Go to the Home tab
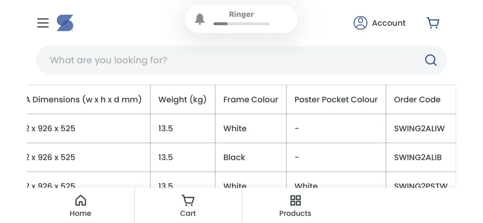The width and height of the screenshot is (483, 223). click(80, 206)
